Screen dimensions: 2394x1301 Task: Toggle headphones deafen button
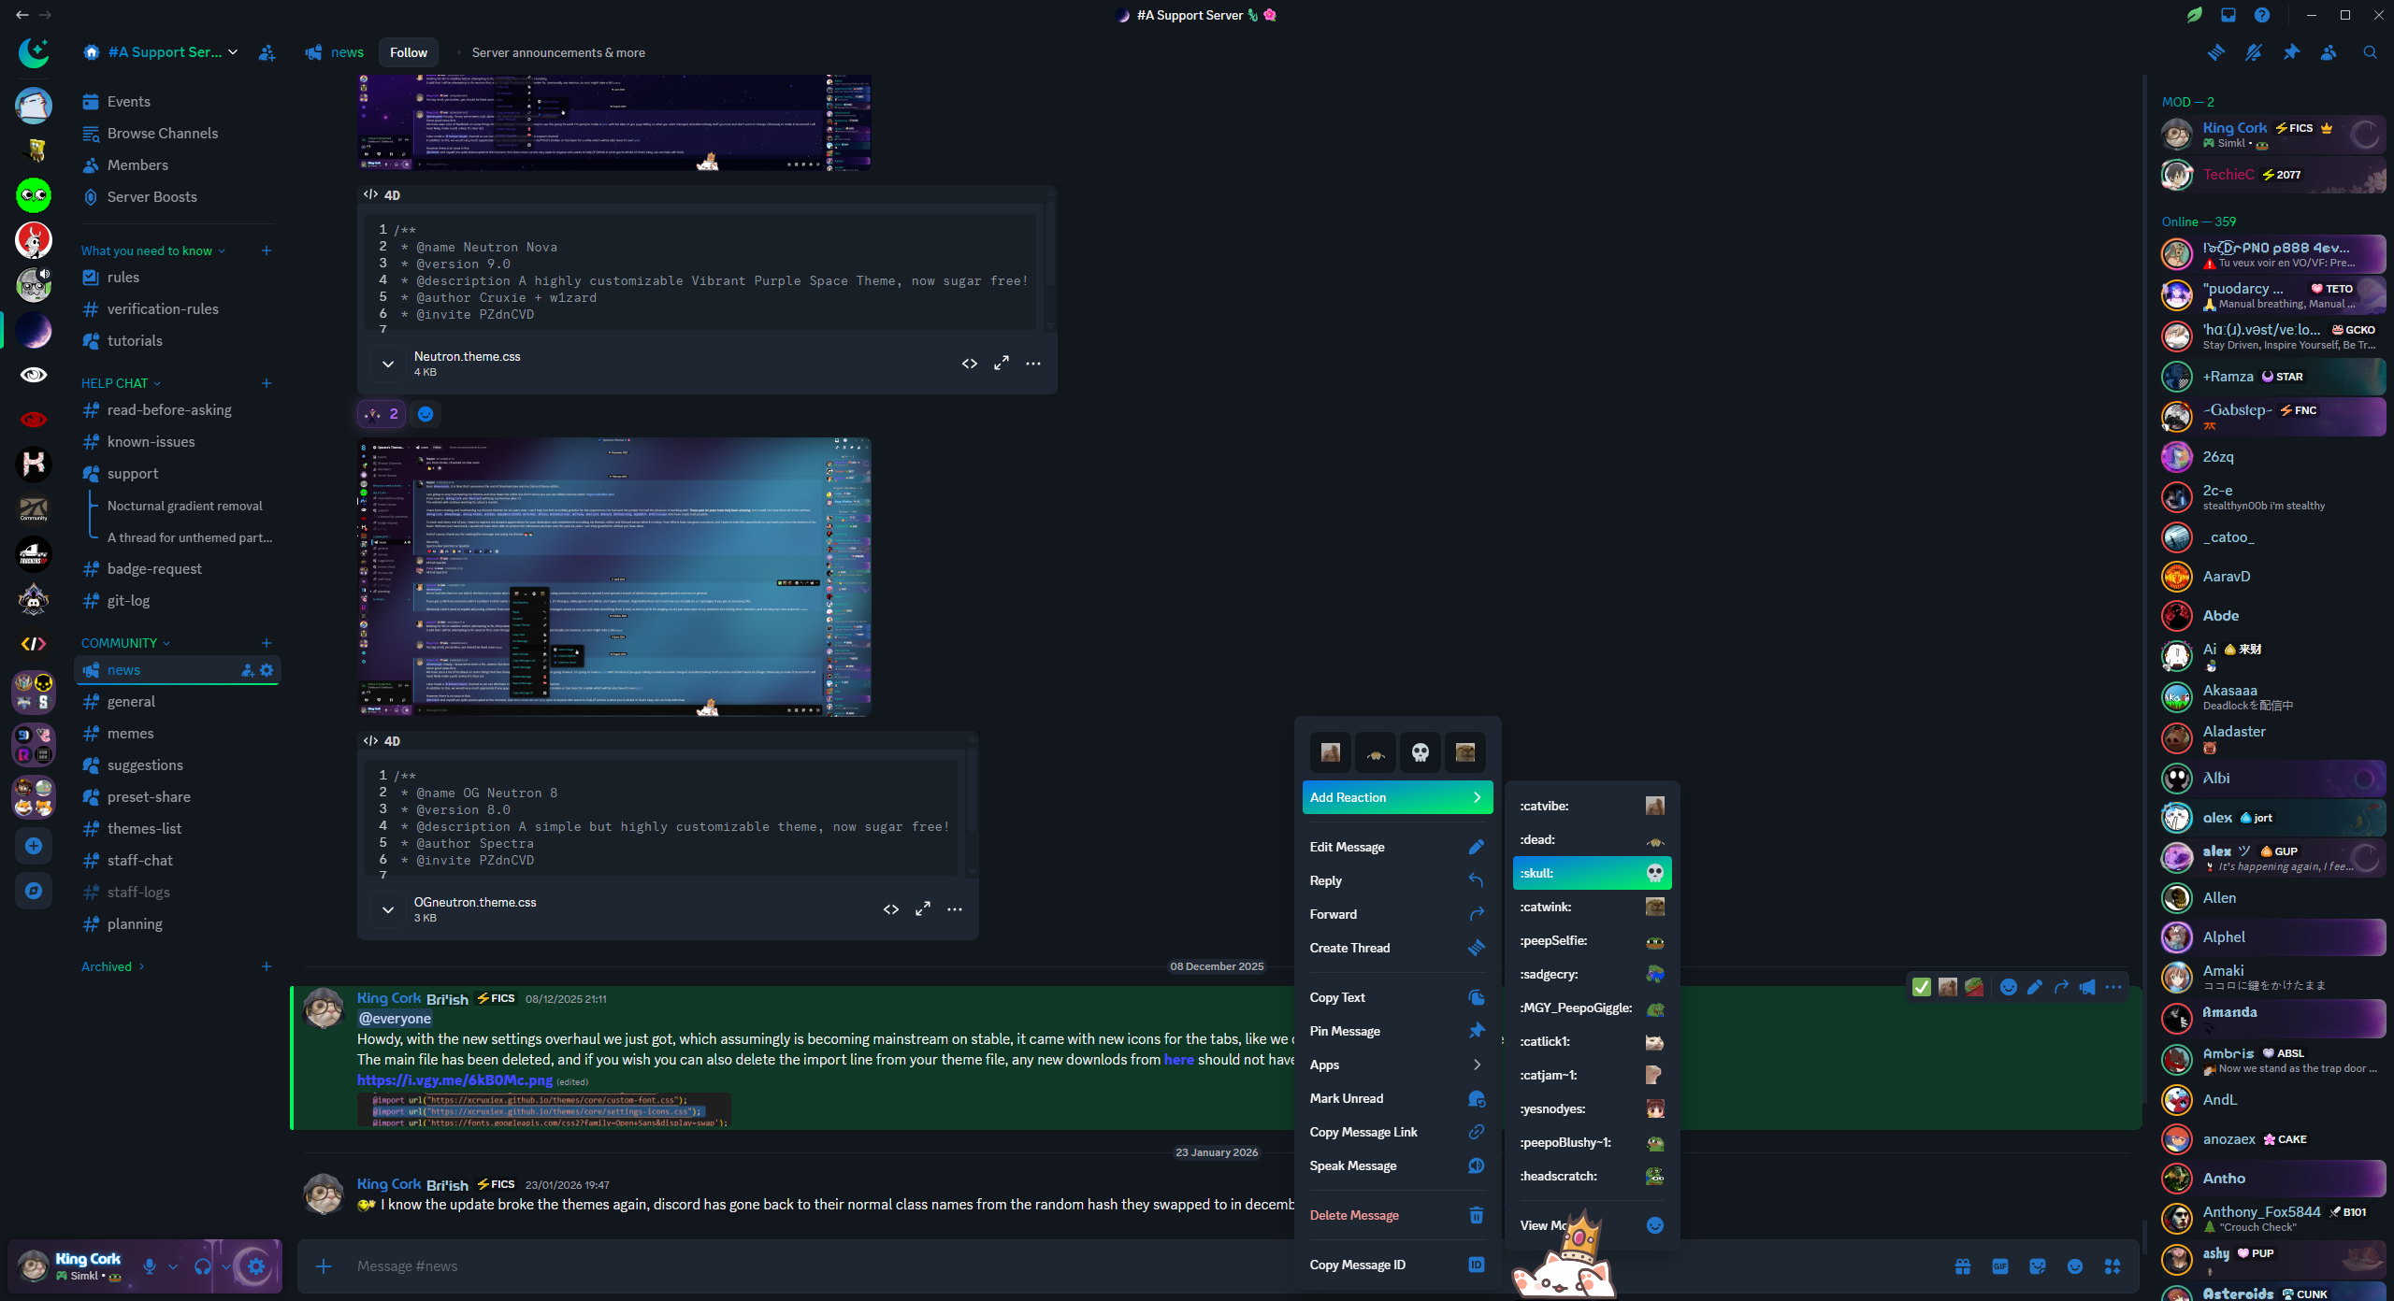click(202, 1266)
